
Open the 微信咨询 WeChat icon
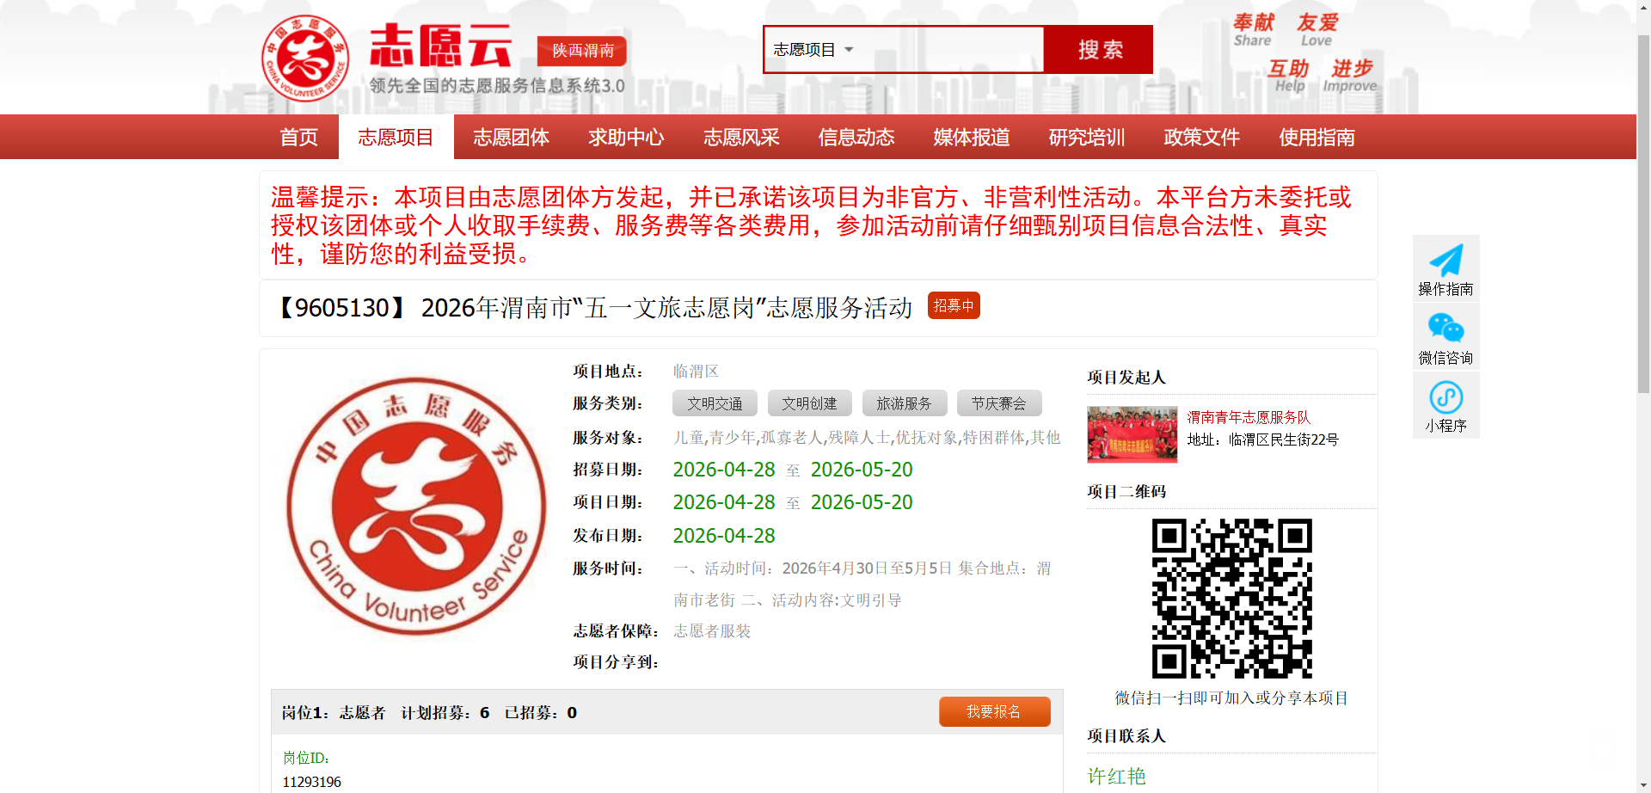tap(1445, 328)
